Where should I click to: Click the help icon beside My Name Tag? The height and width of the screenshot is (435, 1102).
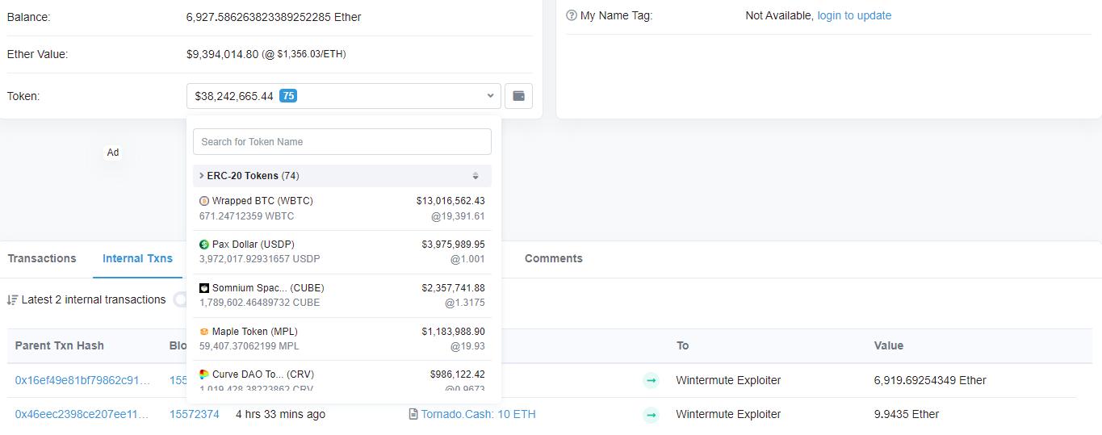pyautogui.click(x=572, y=15)
